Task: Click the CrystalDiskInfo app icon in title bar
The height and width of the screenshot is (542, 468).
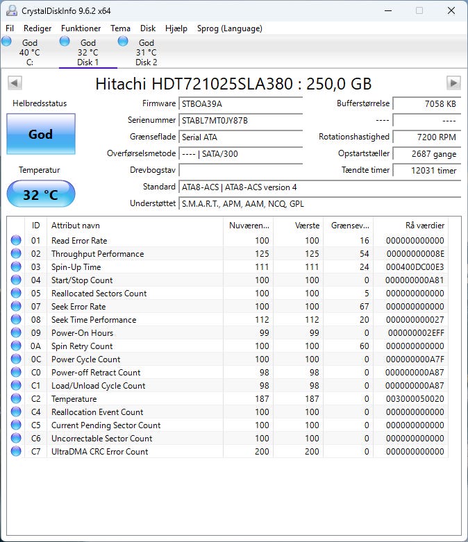Action: 10,11
